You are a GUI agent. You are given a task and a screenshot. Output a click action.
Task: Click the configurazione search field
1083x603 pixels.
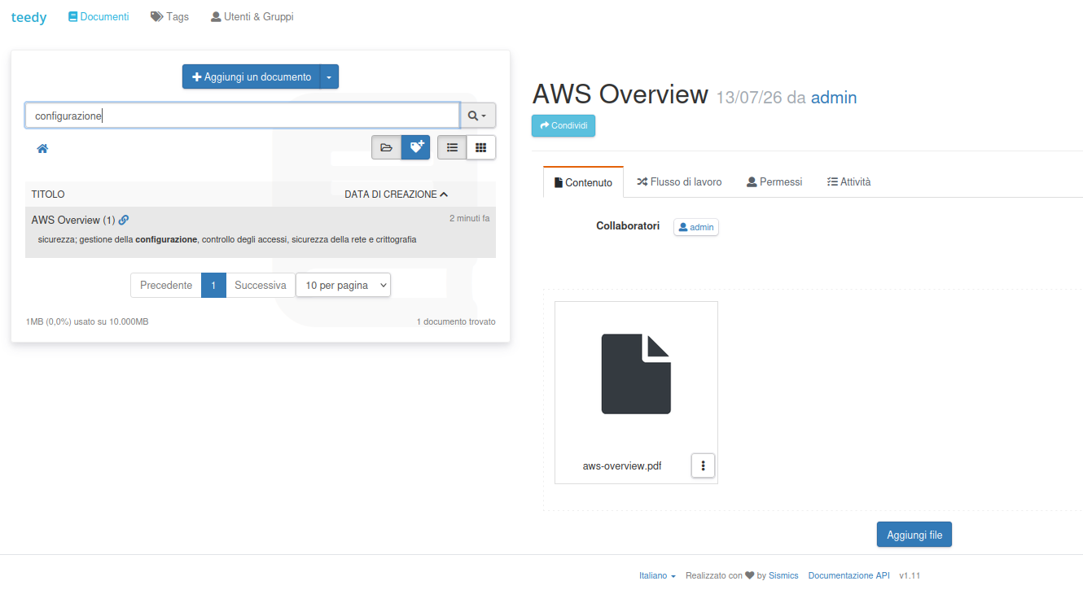243,116
